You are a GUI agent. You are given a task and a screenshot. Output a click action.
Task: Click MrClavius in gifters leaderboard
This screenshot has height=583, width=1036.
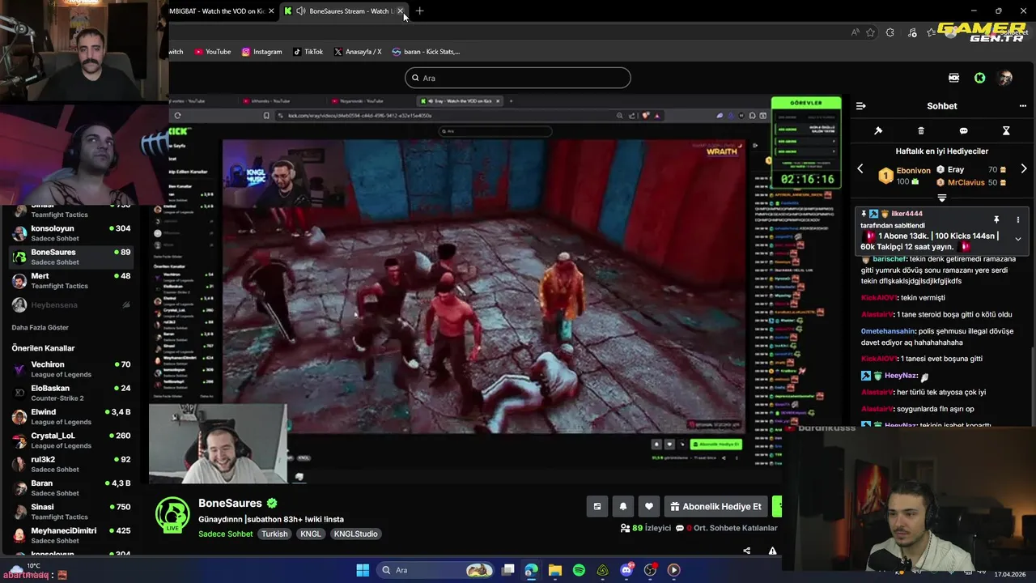click(966, 183)
